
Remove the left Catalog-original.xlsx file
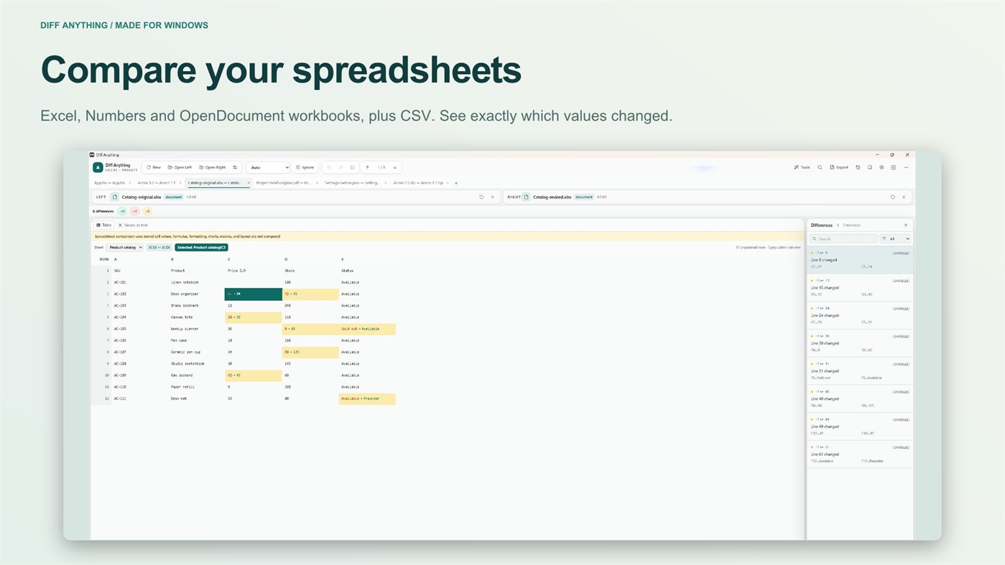(492, 197)
